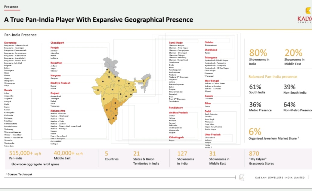Select the 'Andhra Pradesh' state heading

pos(178,112)
